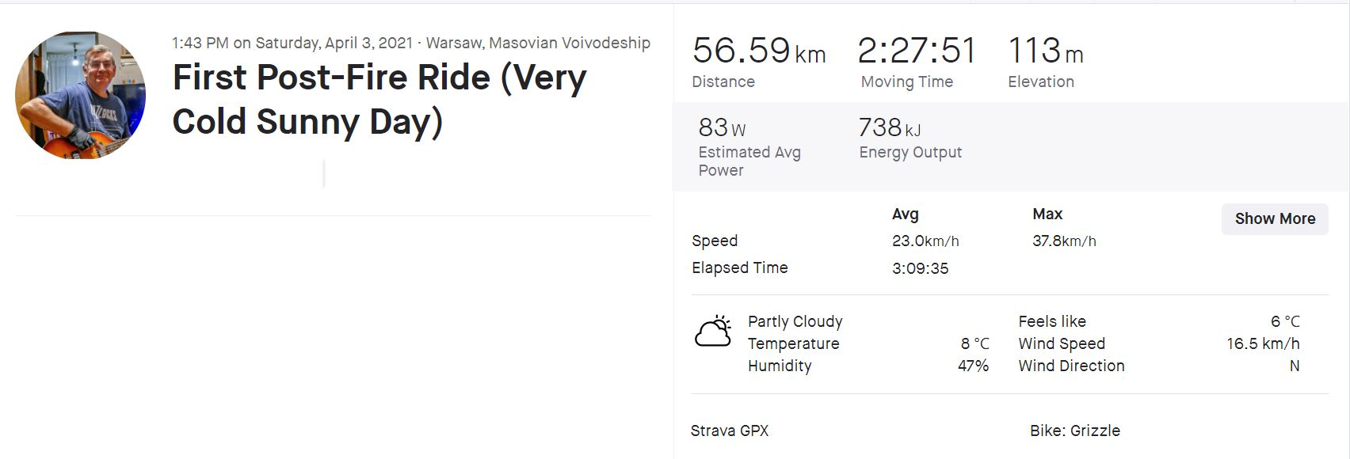Click the Strava GPX source text
The image size is (1350, 459).
(x=729, y=431)
